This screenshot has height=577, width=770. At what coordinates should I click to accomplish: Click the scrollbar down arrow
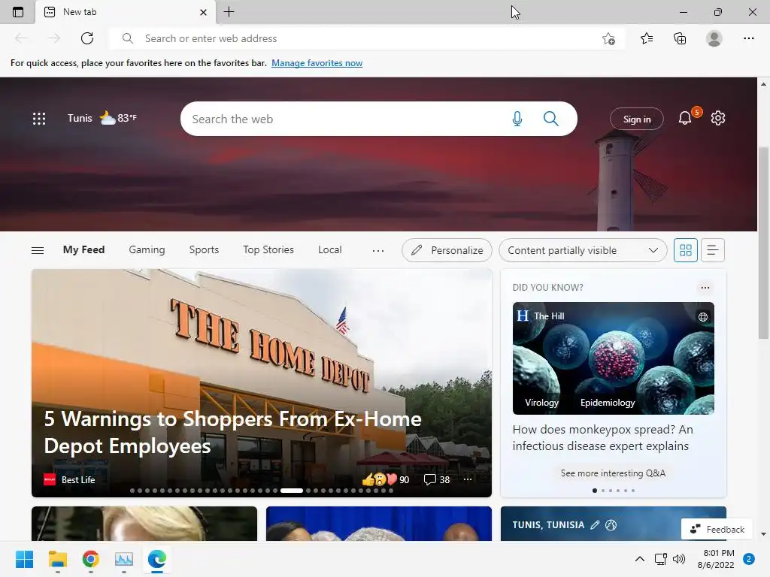[x=763, y=534]
